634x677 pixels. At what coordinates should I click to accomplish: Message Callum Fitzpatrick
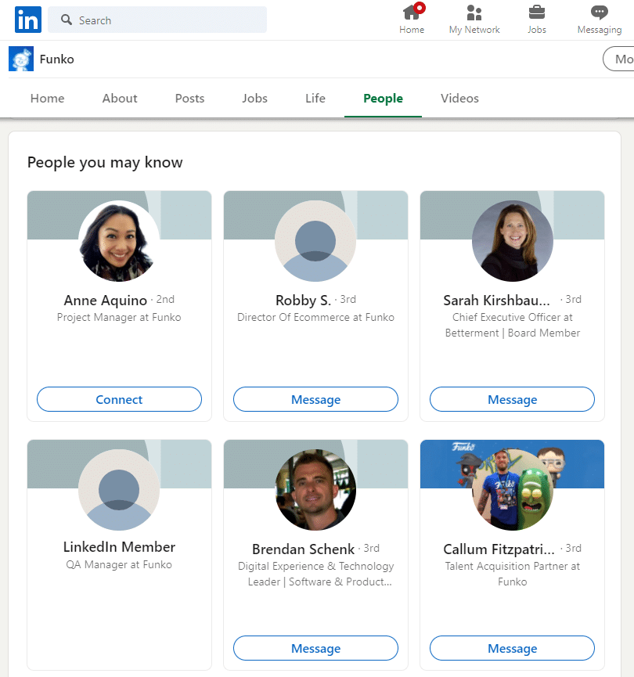[512, 648]
